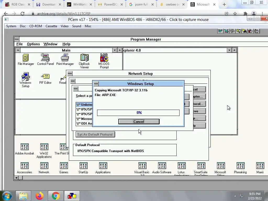Click the folder with binoculars Find File icon
This screenshot has height=201, width=268.
tap(244, 31)
